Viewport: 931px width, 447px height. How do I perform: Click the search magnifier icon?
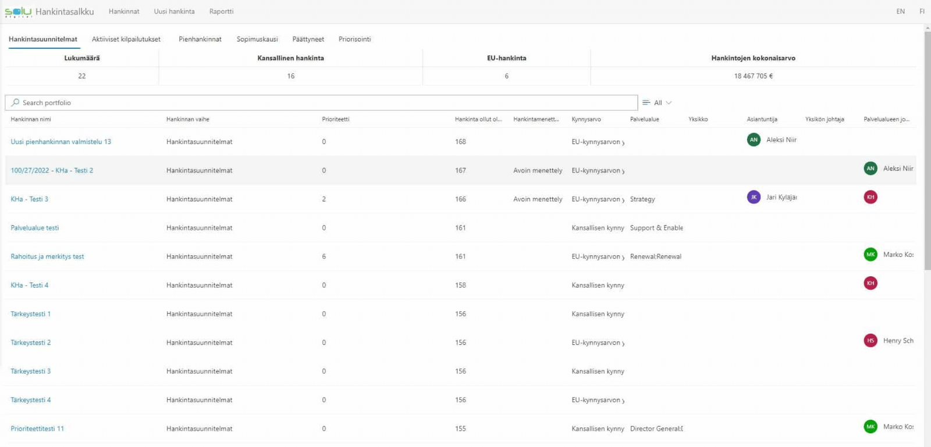pyautogui.click(x=15, y=102)
